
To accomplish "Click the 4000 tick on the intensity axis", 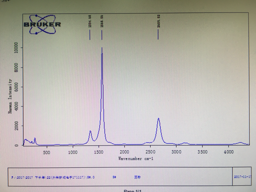I will tap(16, 106).
